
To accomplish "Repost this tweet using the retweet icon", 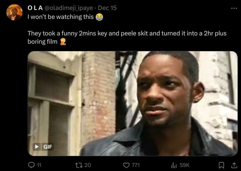I will click(78, 165).
